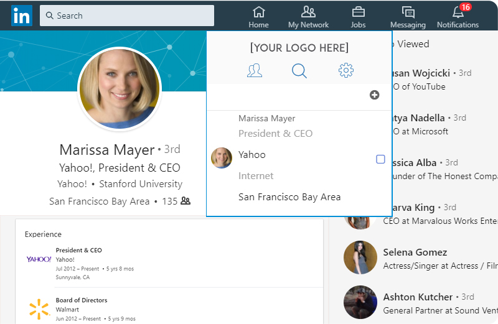Open the Home house icon
Image resolution: width=498 pixels, height=324 pixels.
(258, 12)
